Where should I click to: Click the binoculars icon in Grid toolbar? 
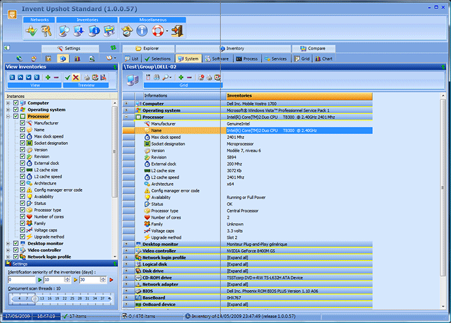pos(156,78)
